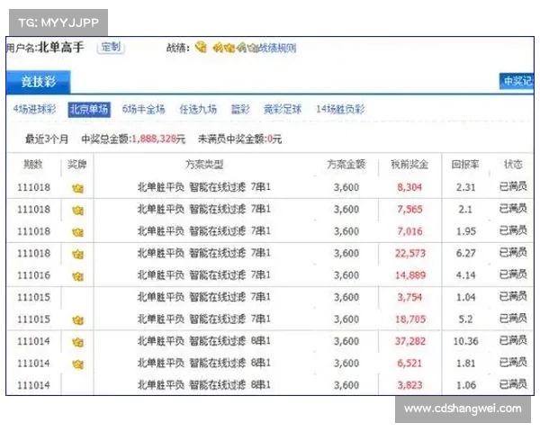Click the 3,600 amount in the 7,565 row
Viewport: 540px width, 432px height.
pos(346,210)
